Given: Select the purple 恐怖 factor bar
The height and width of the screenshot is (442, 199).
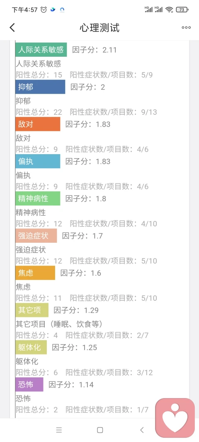Looking at the screenshot, I should click(29, 384).
